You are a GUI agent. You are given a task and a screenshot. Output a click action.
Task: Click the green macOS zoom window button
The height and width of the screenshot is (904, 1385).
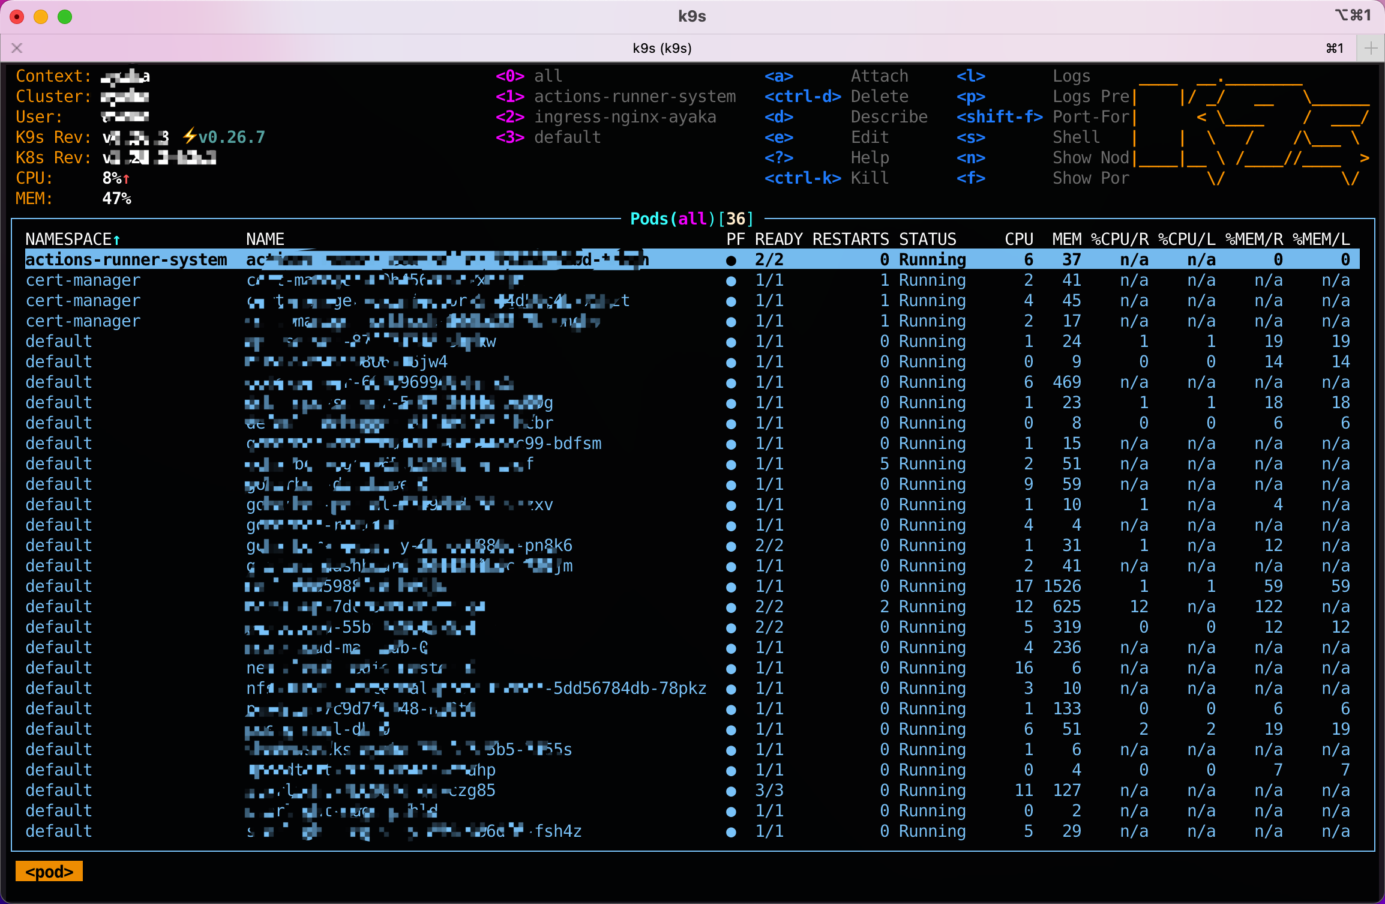[x=65, y=17]
